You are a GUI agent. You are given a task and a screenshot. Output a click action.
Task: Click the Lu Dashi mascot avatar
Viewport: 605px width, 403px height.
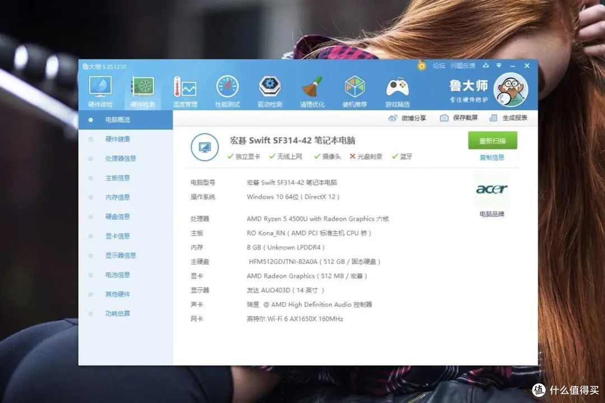point(510,90)
